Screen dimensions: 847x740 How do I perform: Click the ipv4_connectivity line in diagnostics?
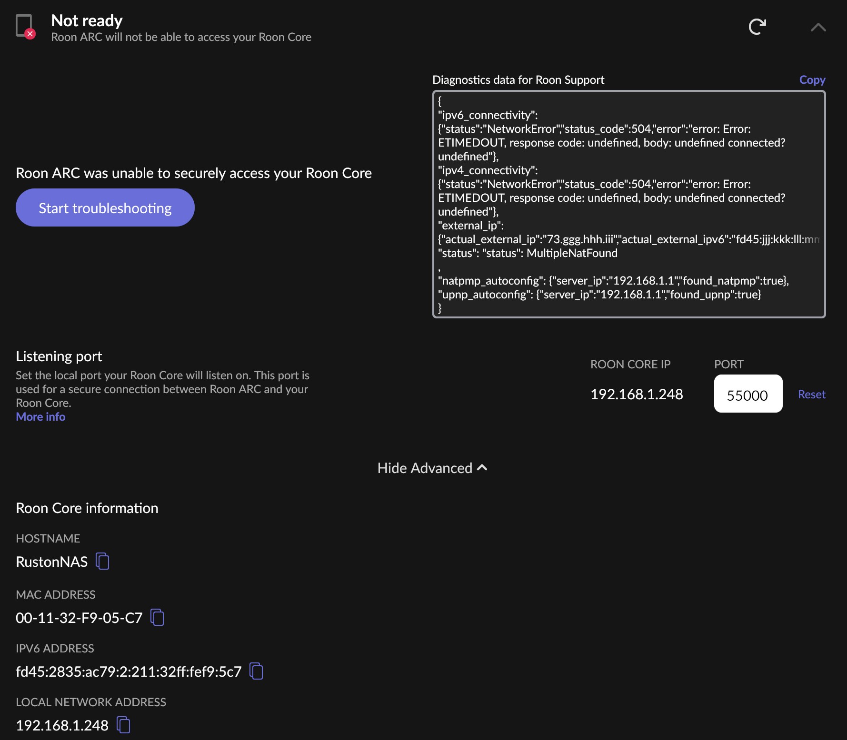pyautogui.click(x=488, y=170)
